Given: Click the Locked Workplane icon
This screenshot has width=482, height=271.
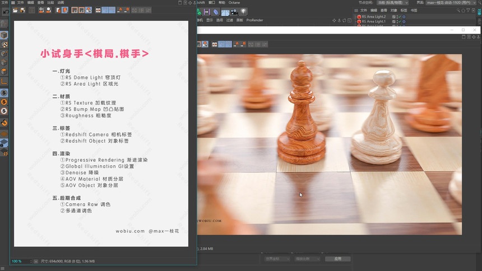Looking at the screenshot, I should [4, 143].
